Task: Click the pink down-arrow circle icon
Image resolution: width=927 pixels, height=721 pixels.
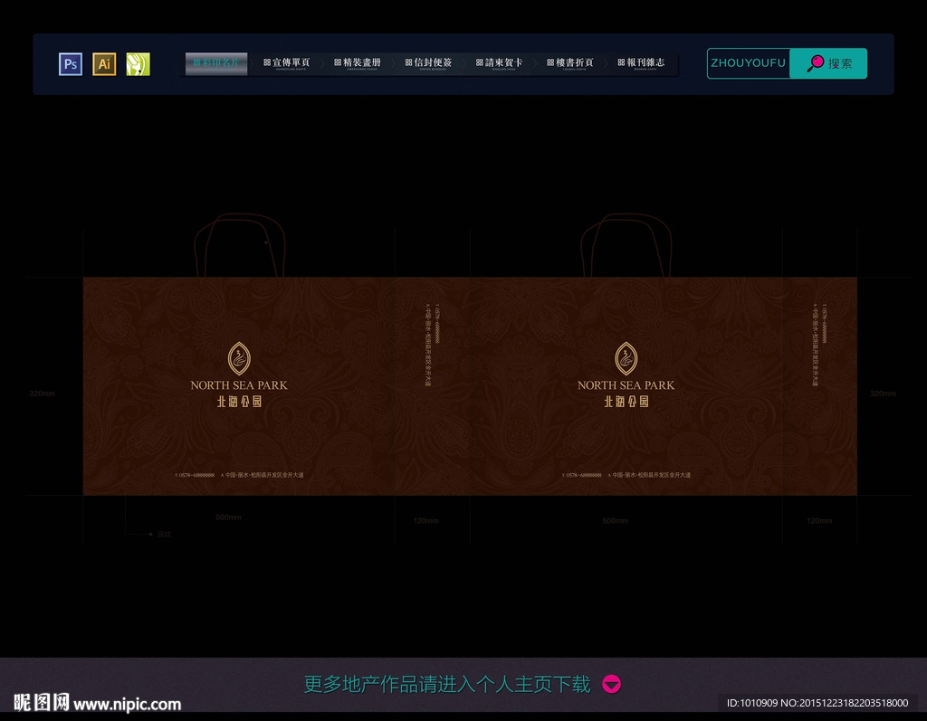Action: point(611,684)
